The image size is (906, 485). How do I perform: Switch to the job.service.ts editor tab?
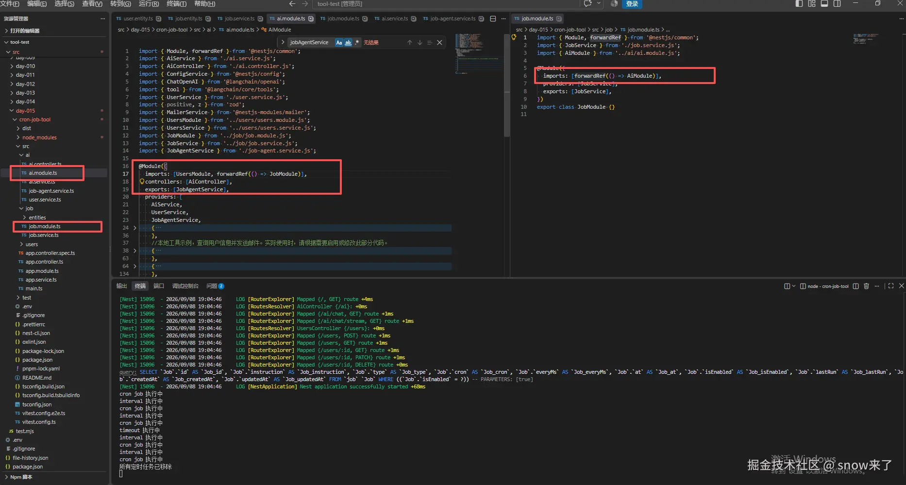pos(239,18)
